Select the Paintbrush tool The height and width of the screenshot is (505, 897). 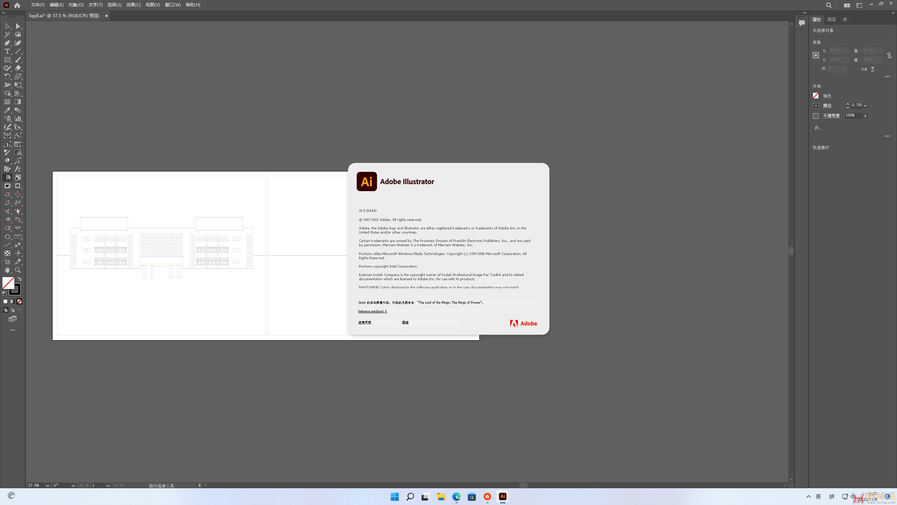click(18, 60)
